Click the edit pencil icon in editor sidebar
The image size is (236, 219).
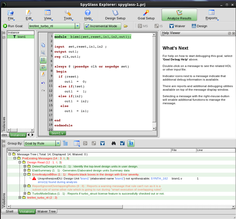[43, 74]
